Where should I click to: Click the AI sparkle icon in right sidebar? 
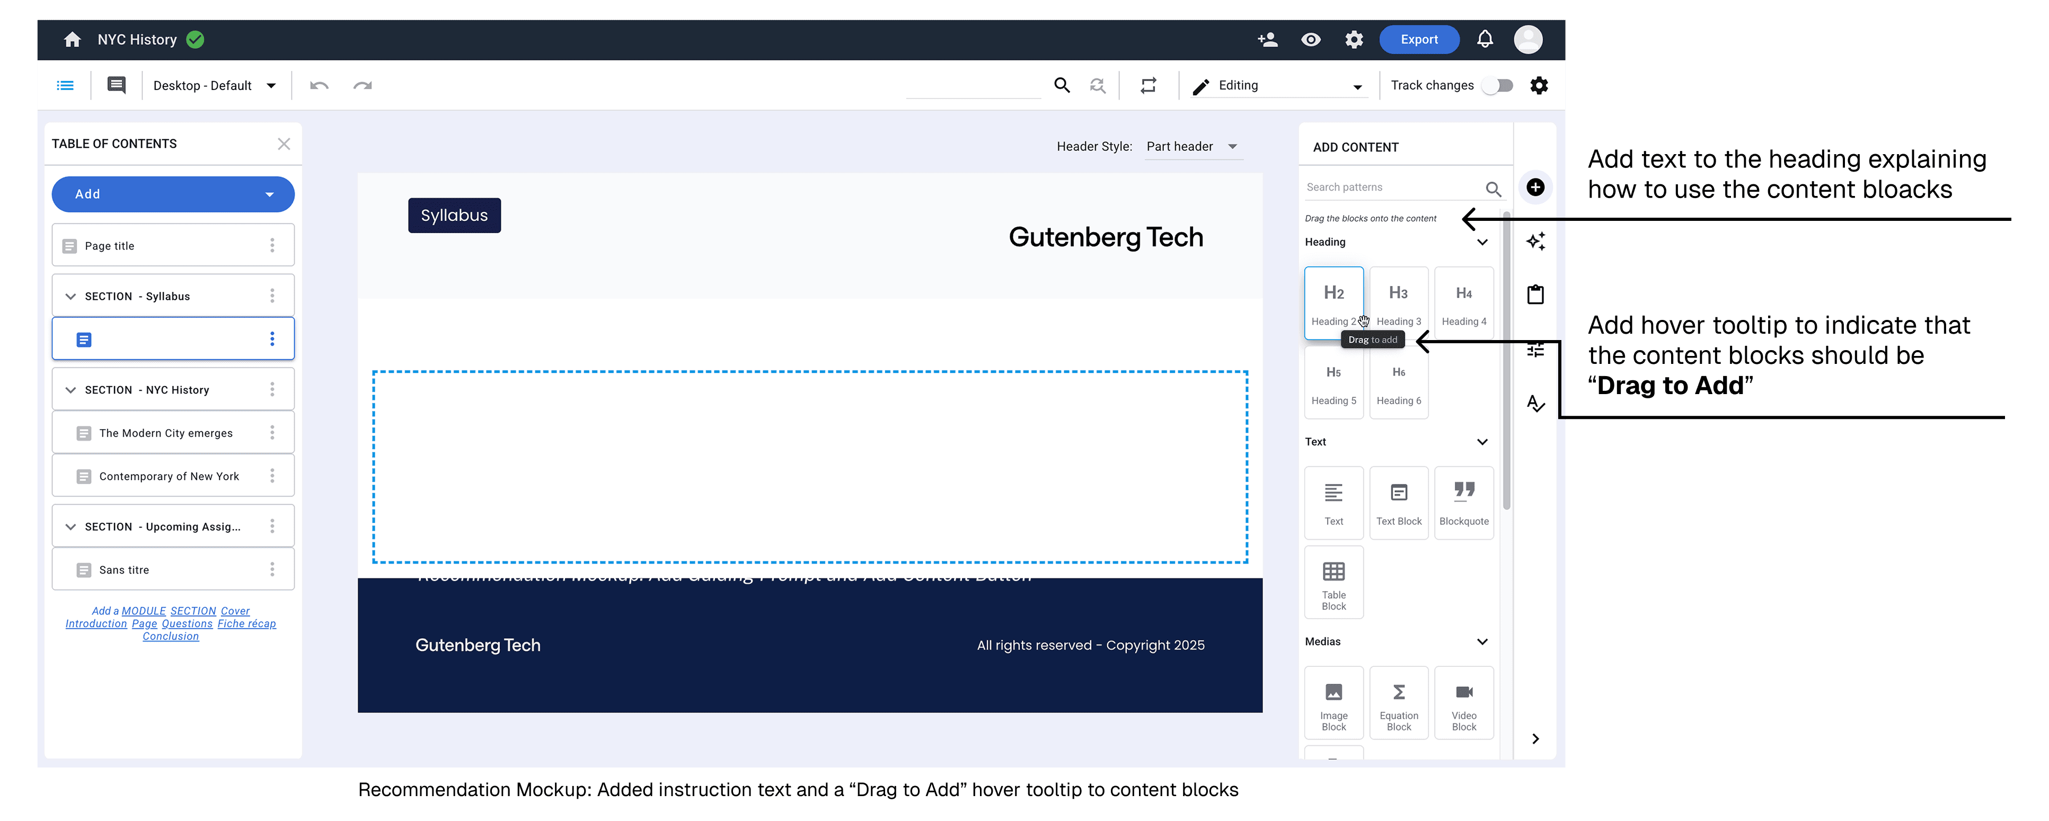point(1535,241)
